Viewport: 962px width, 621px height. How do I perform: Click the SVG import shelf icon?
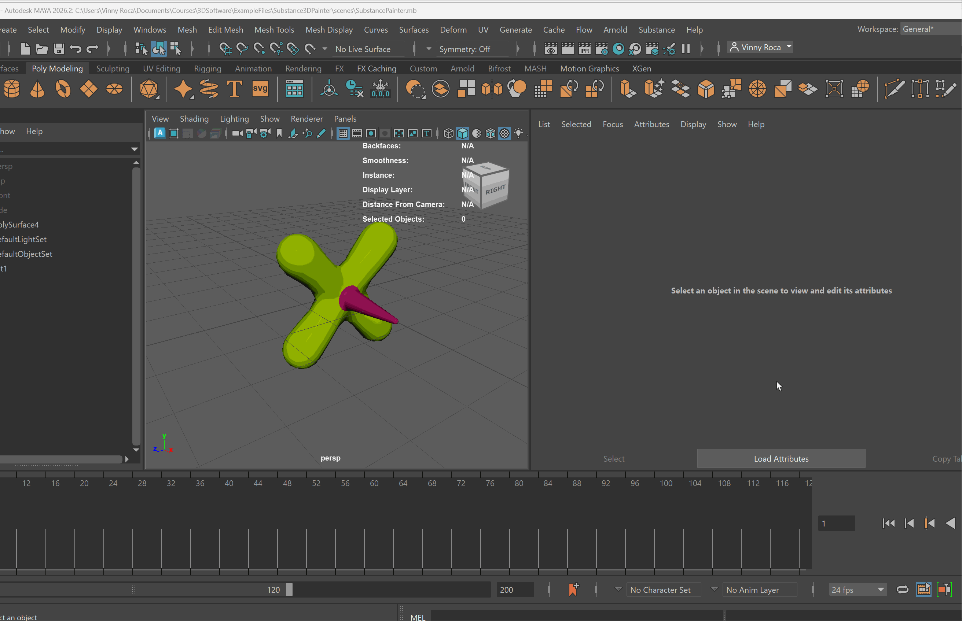coord(260,89)
